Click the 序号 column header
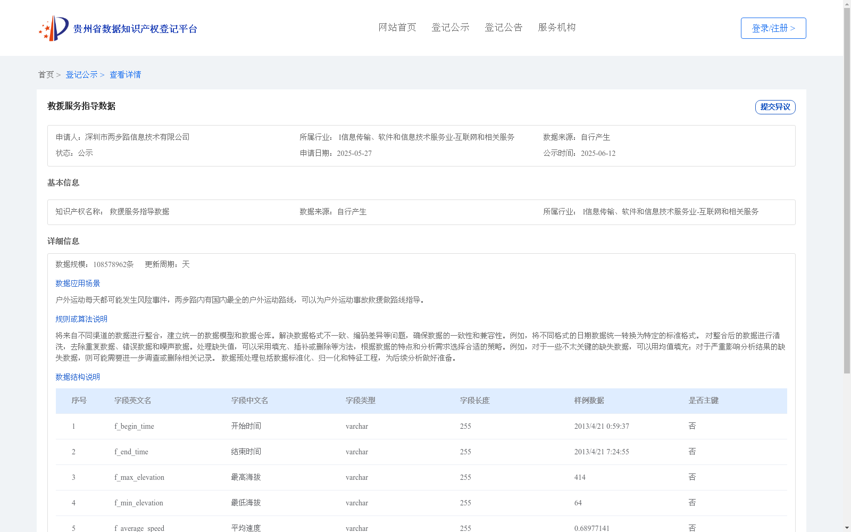This screenshot has height=532, width=851. 79,401
